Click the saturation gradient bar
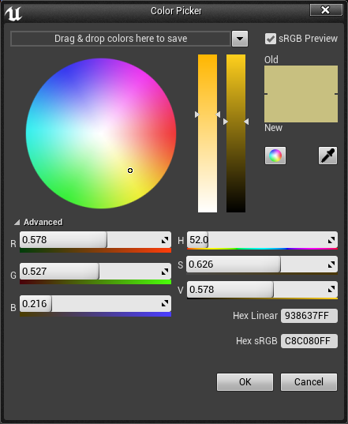Screen dimensions: 348x424 coord(208,133)
